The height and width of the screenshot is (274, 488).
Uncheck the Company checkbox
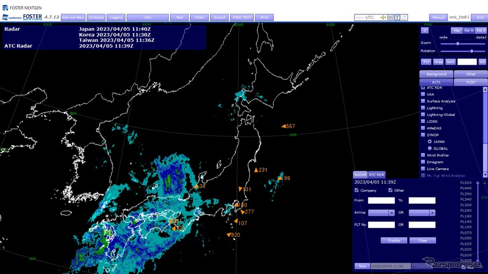[x=357, y=190]
